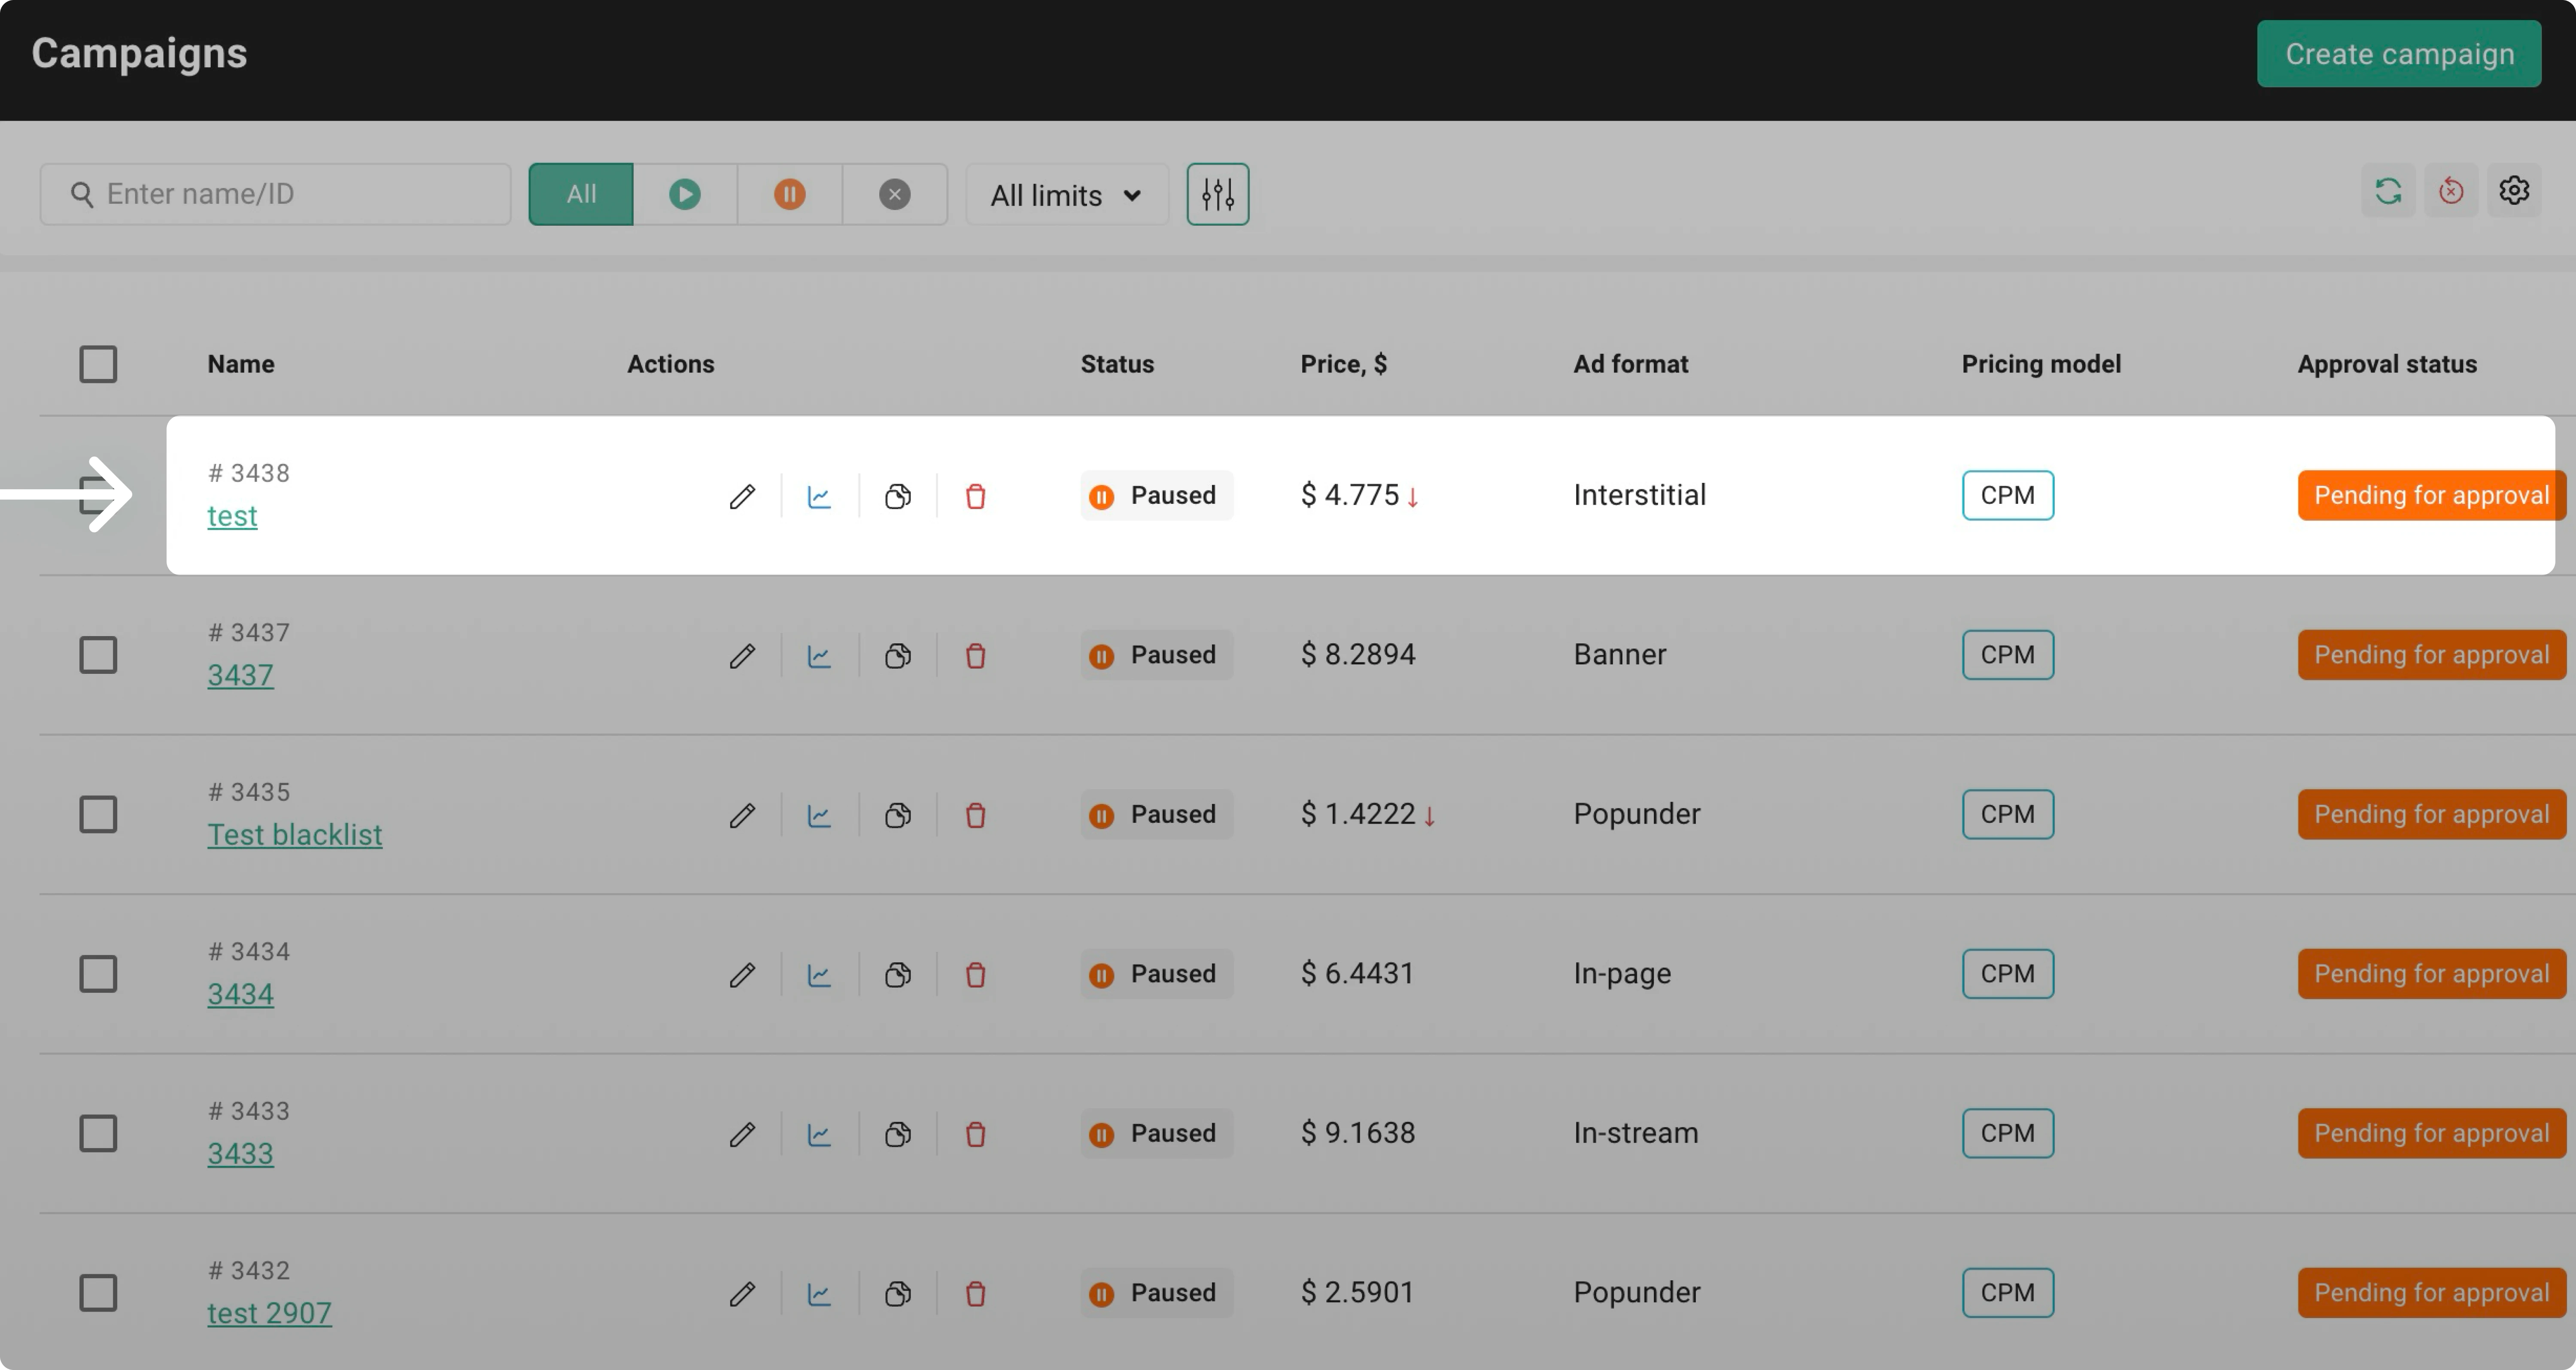
Task: Filter by running campaigns play tab
Action: point(685,194)
